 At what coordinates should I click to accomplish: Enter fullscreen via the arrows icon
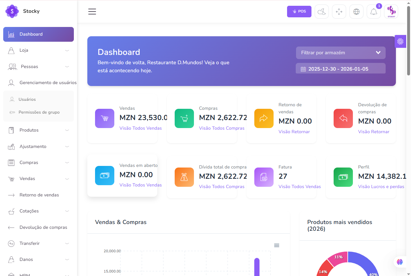pyautogui.click(x=339, y=11)
